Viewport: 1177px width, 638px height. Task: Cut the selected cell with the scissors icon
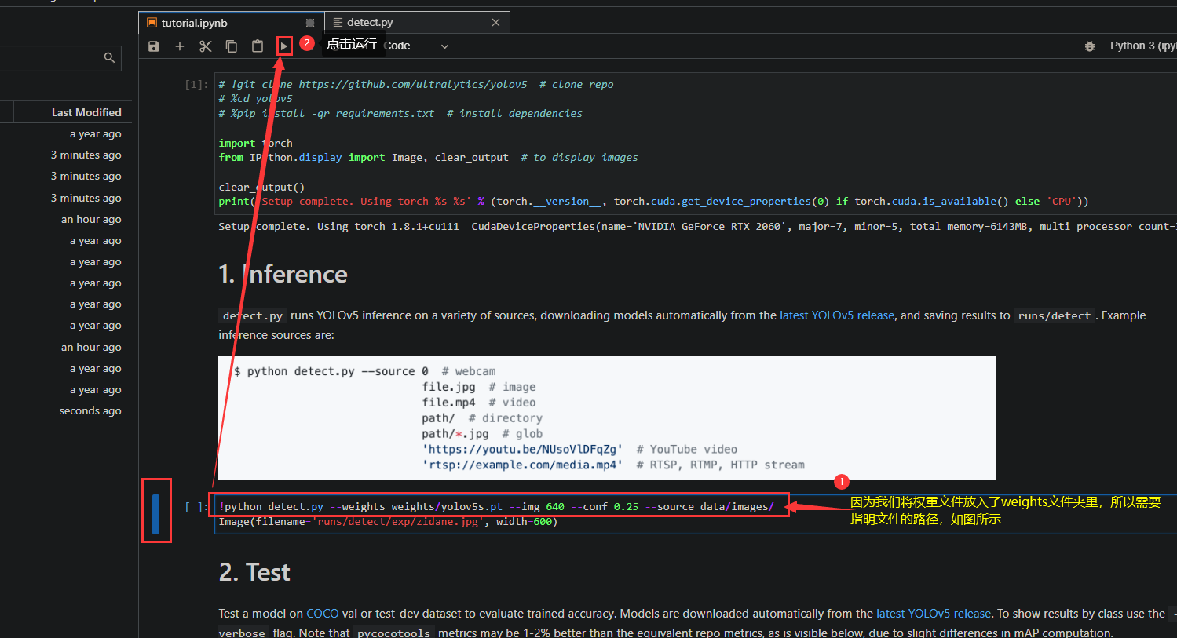click(206, 46)
